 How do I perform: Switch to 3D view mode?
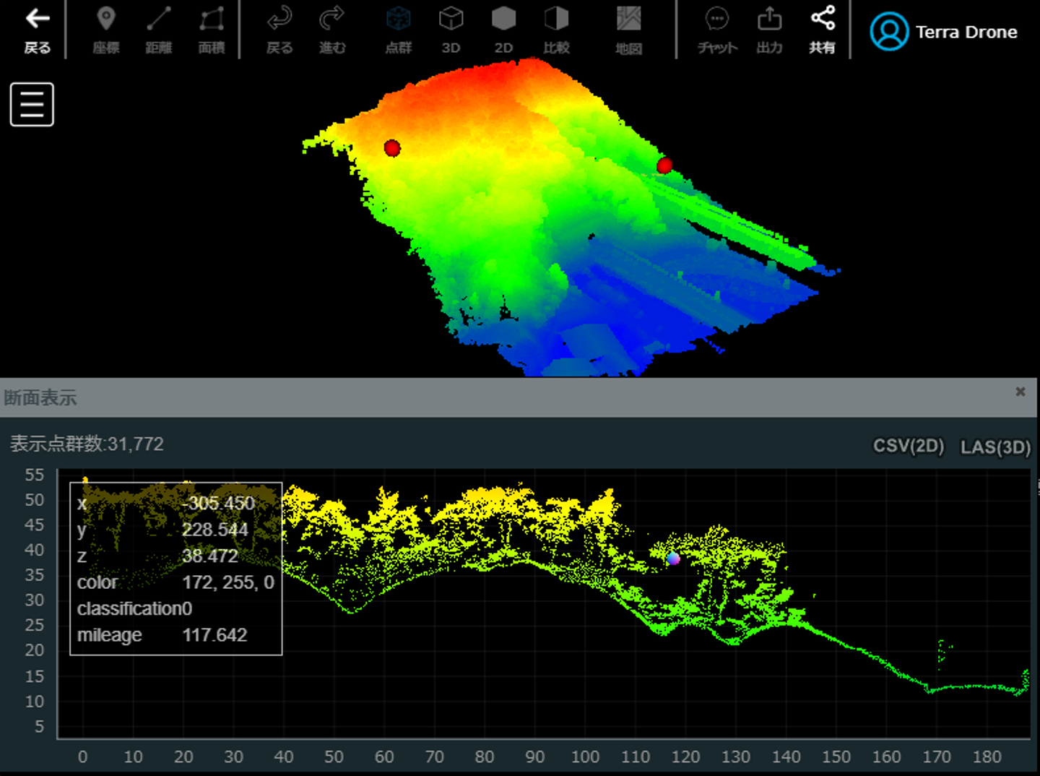[x=451, y=30]
